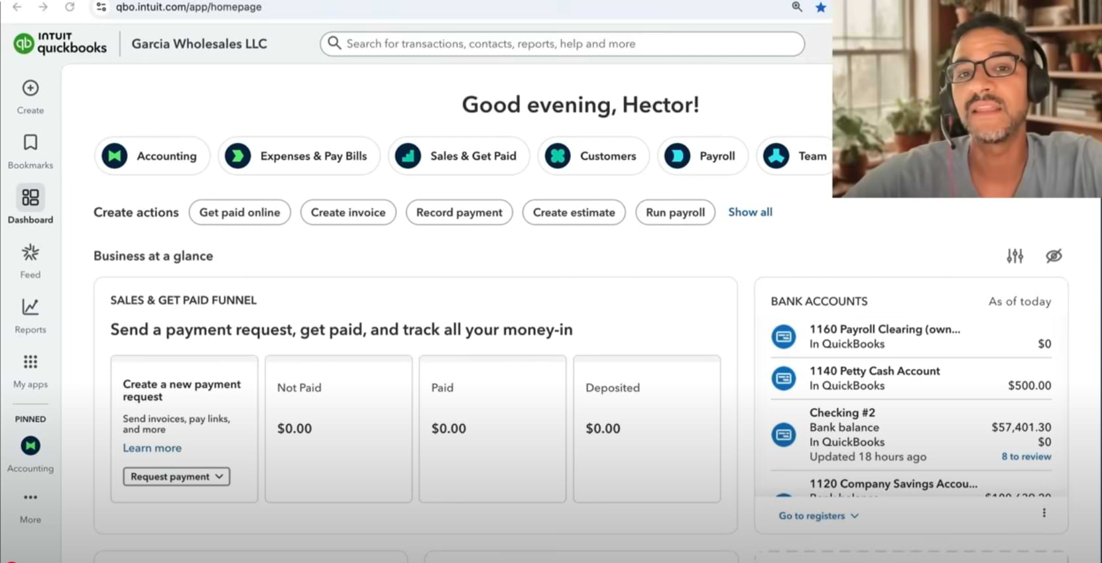Click the presenter webcam video overlay

[967, 99]
